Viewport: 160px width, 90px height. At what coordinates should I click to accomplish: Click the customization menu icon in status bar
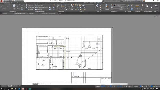pyautogui.click(x=159, y=86)
